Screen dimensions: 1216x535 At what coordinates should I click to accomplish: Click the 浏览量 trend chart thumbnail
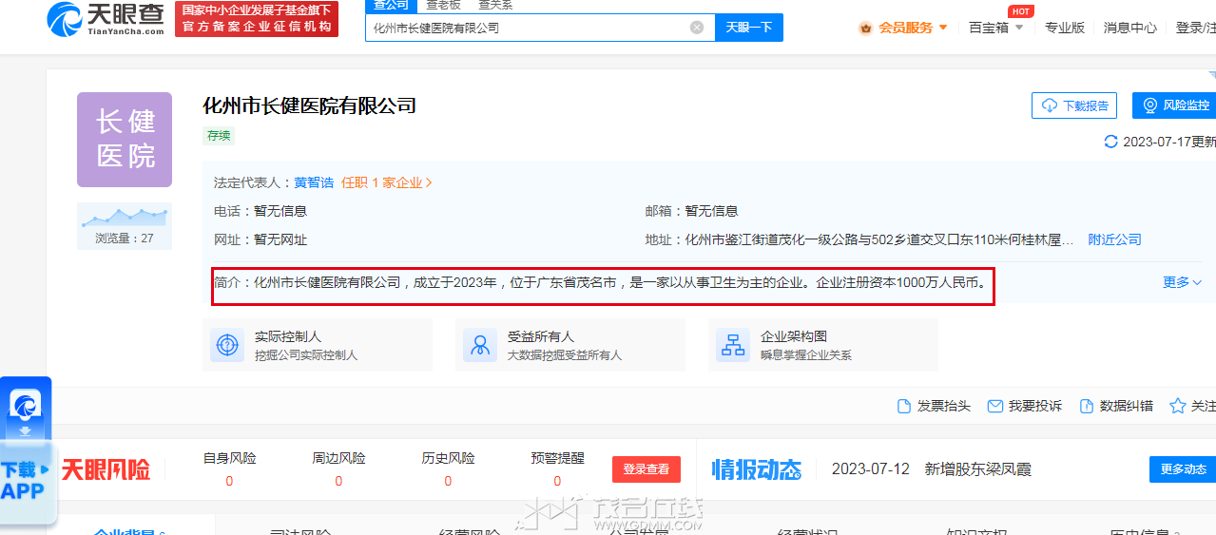pyautogui.click(x=125, y=226)
